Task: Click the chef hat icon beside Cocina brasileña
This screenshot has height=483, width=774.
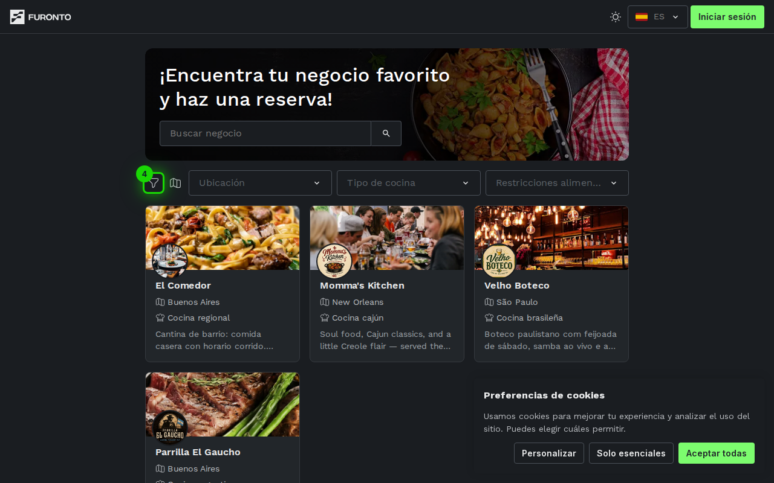Action: coord(489,318)
